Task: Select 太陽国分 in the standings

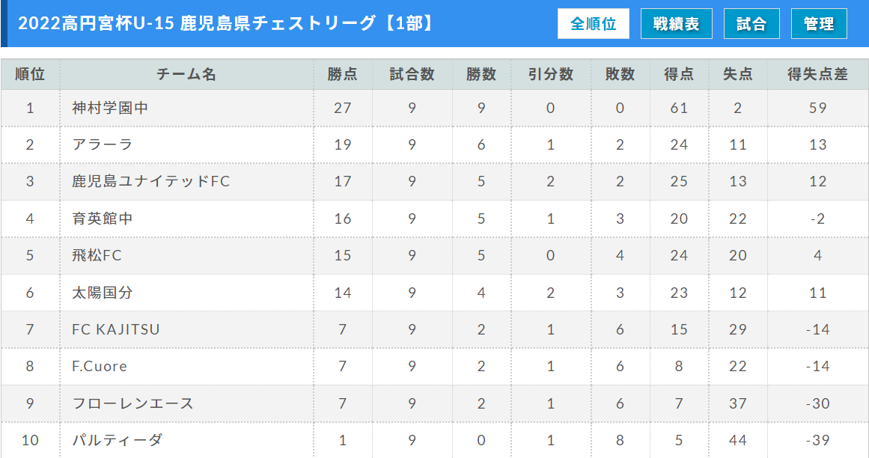Action: tap(103, 293)
